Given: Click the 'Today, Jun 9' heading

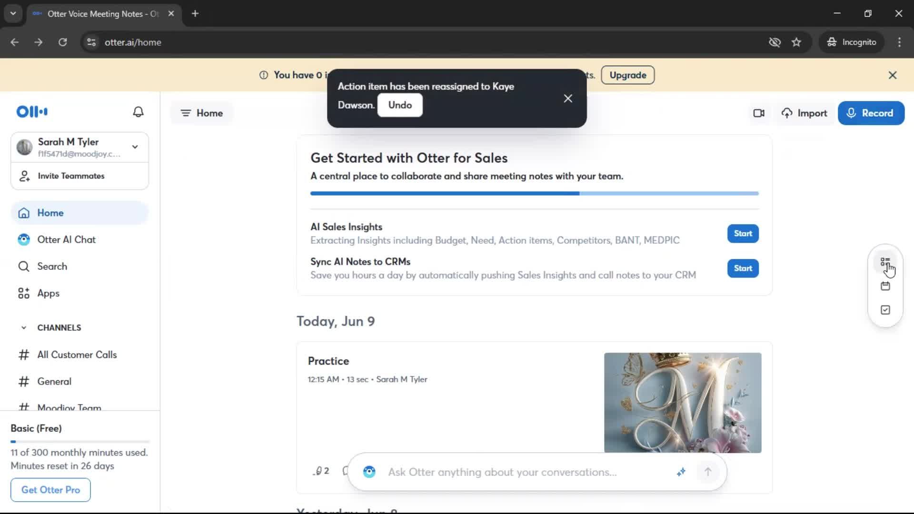Looking at the screenshot, I should 336,322.
